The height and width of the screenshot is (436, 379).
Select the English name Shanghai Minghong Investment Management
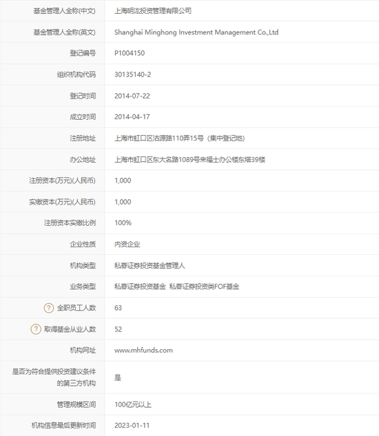196,32
